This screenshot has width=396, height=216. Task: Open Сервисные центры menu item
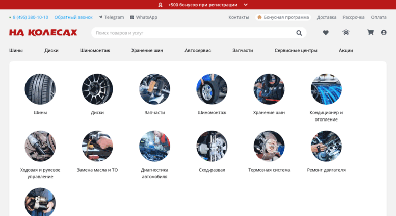pyautogui.click(x=296, y=50)
